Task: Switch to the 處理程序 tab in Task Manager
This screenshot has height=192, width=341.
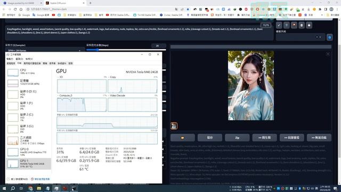Action: point(11,63)
